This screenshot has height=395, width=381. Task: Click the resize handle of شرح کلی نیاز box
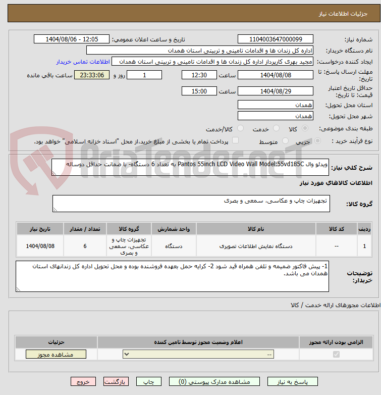[x=54, y=173]
